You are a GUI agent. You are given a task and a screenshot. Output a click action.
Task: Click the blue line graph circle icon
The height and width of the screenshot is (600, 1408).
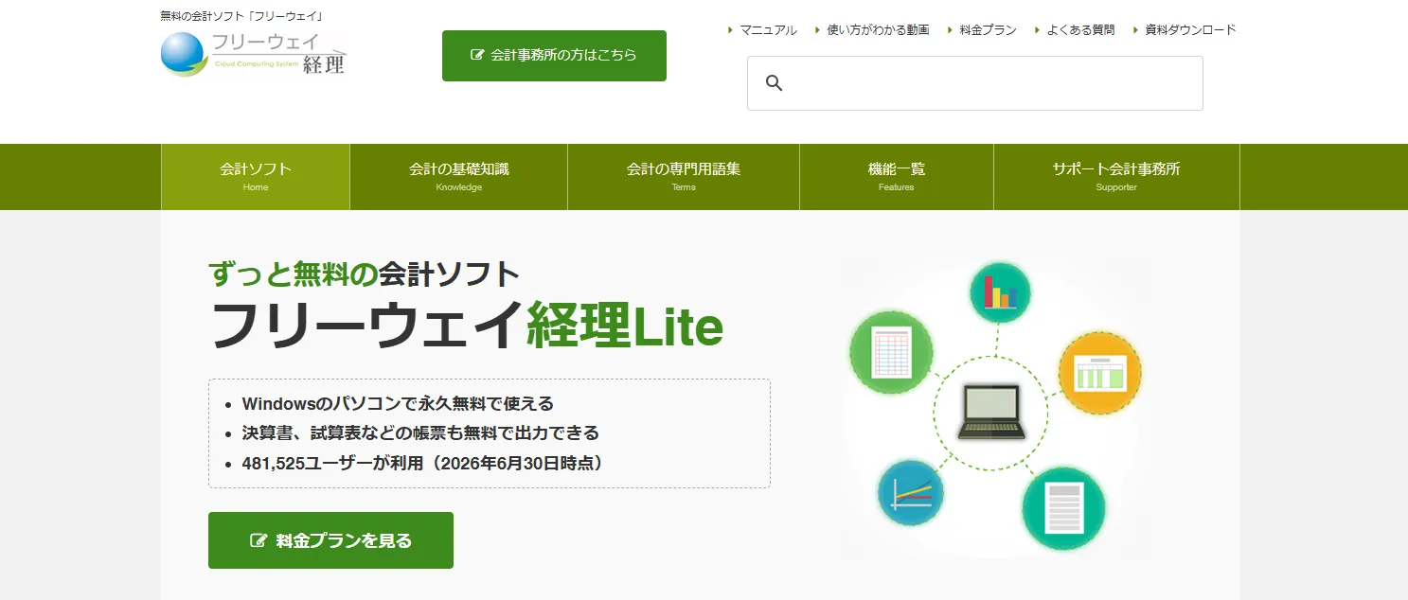coord(911,492)
